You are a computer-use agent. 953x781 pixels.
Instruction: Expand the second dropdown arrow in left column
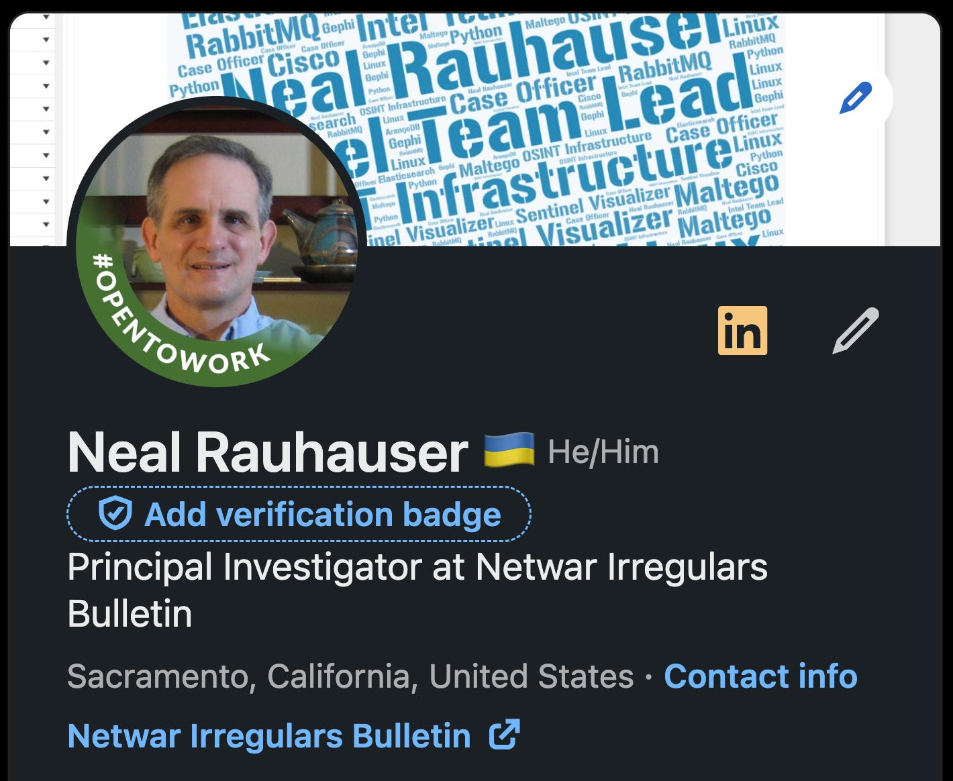[46, 40]
